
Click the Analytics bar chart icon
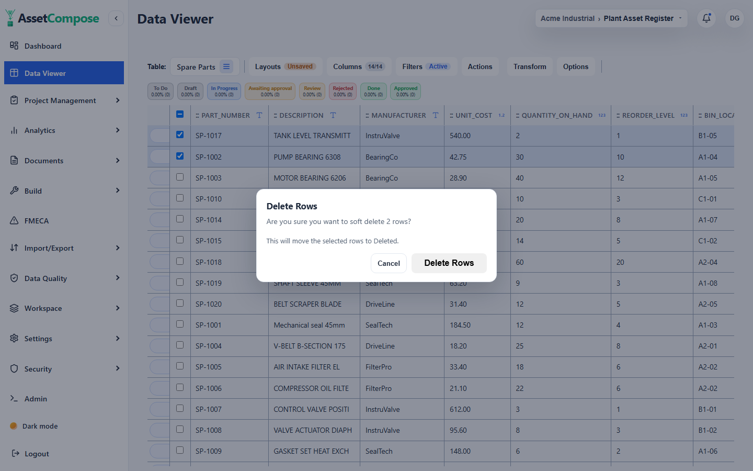click(x=14, y=130)
